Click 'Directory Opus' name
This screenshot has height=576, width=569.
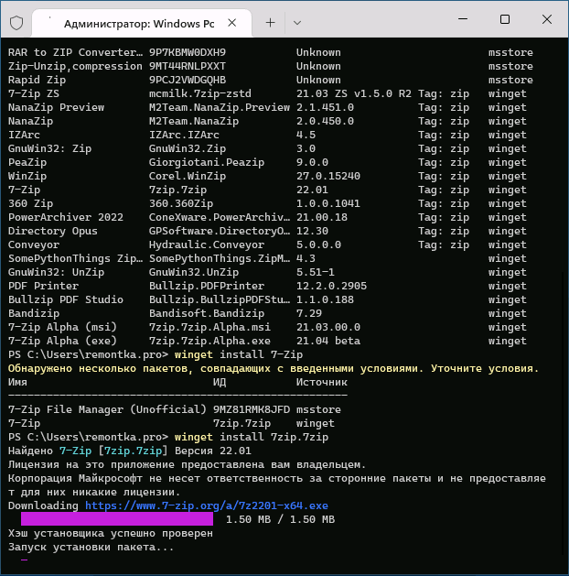pos(53,231)
